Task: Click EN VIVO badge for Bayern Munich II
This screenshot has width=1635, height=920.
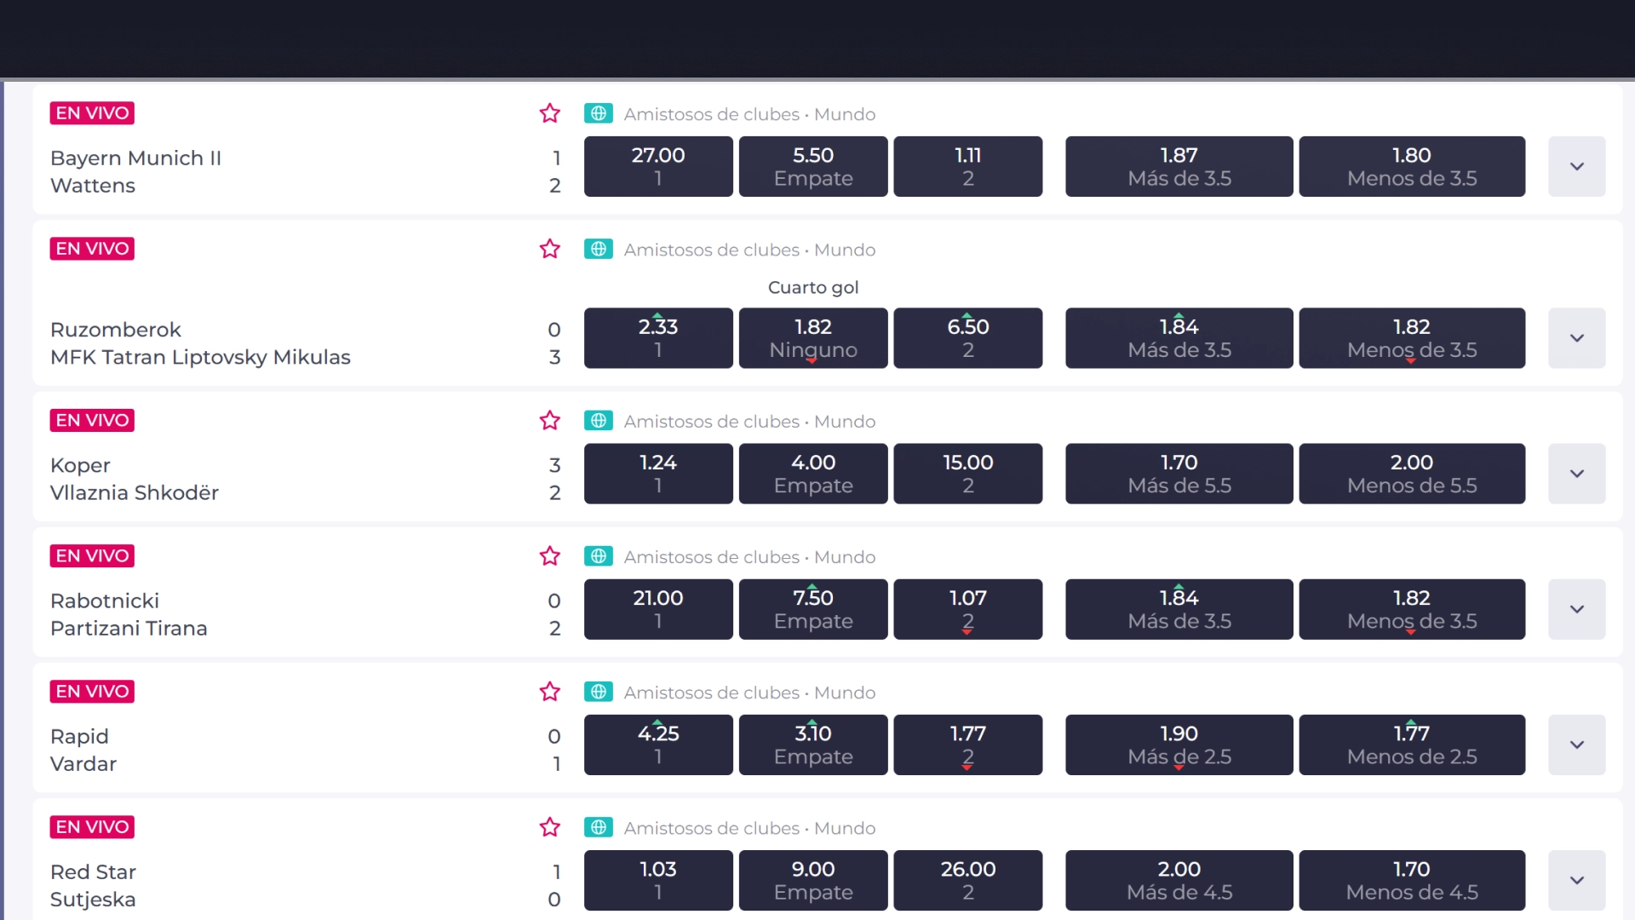Action: pyautogui.click(x=92, y=113)
